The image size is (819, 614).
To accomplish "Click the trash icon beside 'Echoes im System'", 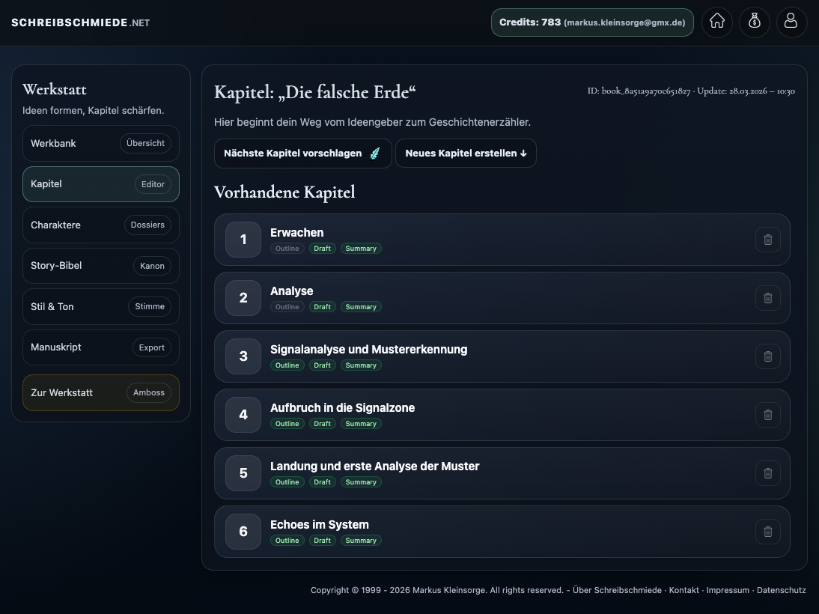I will click(x=767, y=532).
